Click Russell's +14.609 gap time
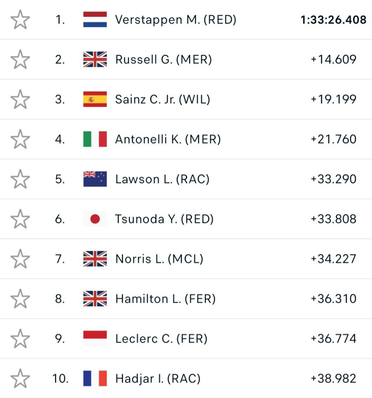This screenshot has height=398, width=372. click(x=333, y=60)
